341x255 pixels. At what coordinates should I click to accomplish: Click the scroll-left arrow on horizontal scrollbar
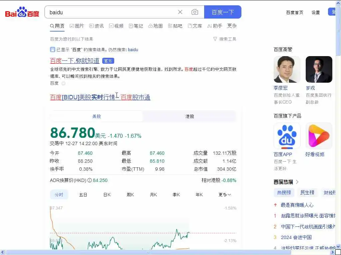click(3, 252)
